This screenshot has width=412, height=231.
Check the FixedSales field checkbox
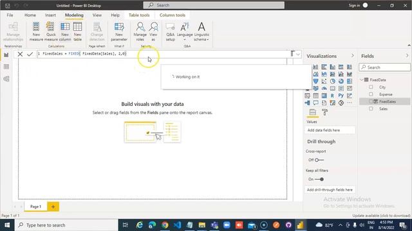pyautogui.click(x=371, y=101)
